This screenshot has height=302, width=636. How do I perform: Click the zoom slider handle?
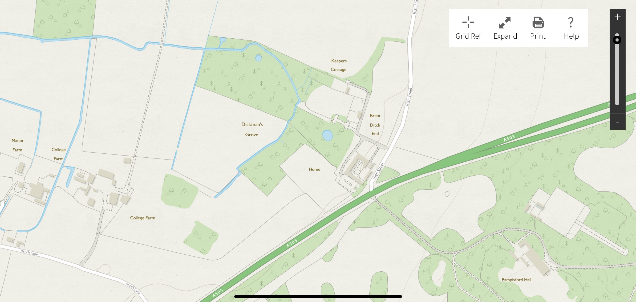pos(617,40)
